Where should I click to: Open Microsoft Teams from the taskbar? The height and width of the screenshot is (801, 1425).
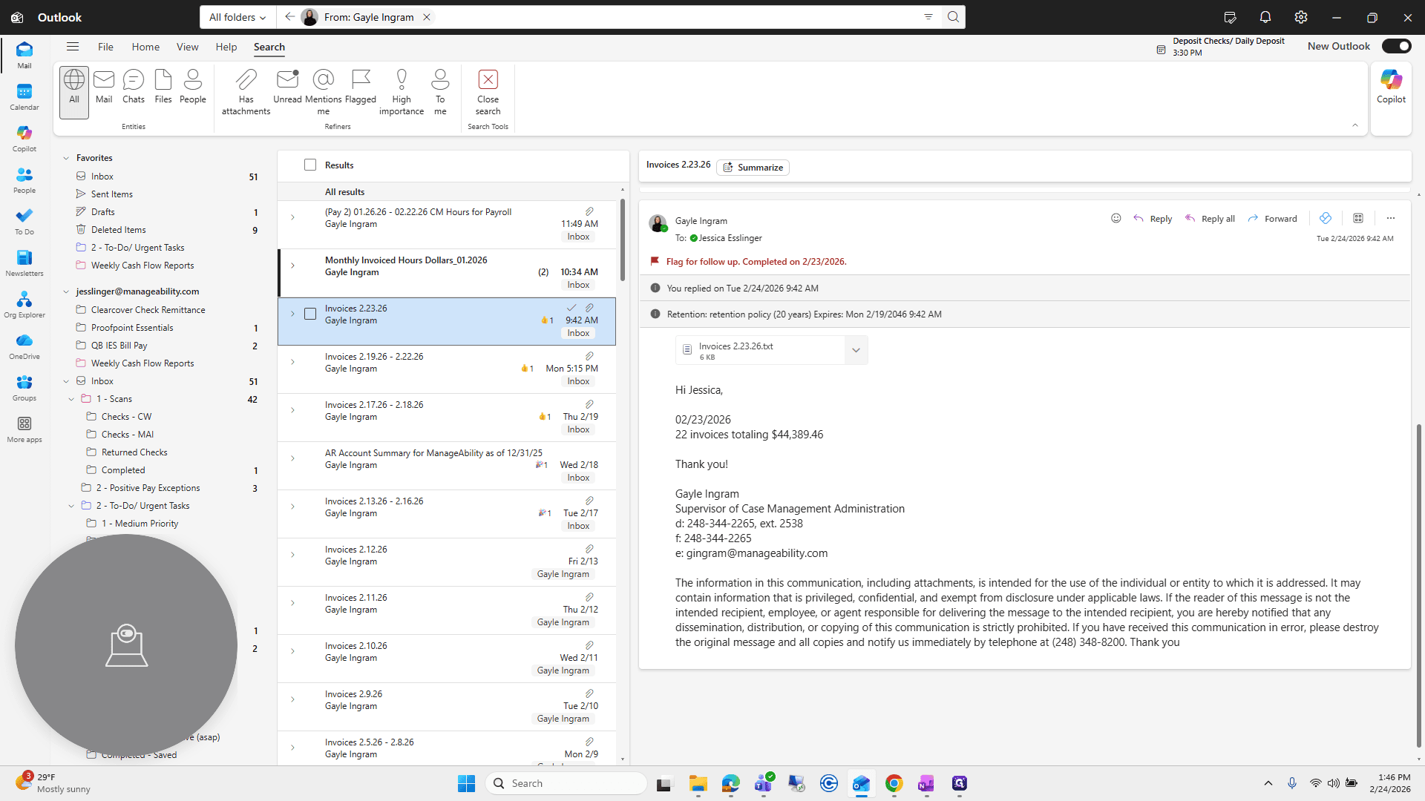[764, 783]
